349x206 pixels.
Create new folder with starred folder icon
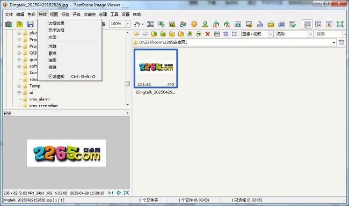(181, 34)
